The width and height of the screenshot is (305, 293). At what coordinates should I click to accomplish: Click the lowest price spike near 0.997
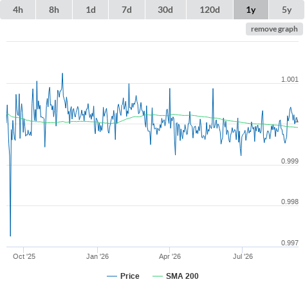point(10,236)
